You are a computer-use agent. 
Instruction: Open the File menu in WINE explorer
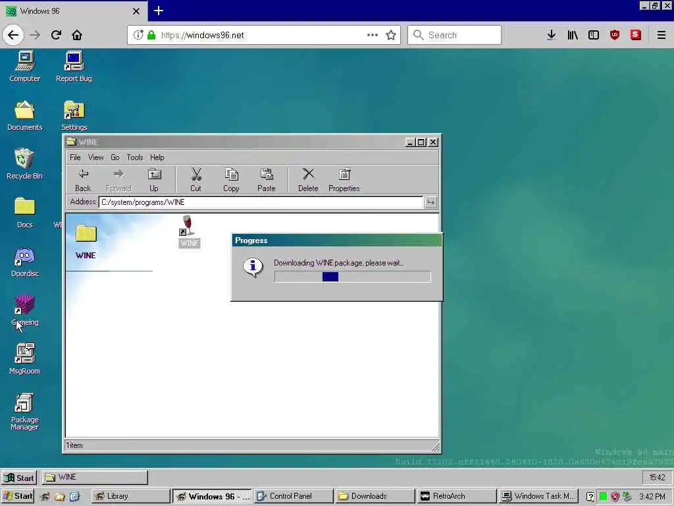pyautogui.click(x=75, y=157)
